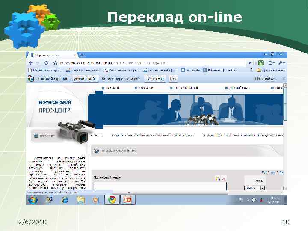Open the Chrome wrench settings menu

pos(281,63)
